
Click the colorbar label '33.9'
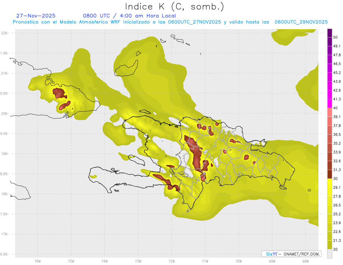point(337,152)
